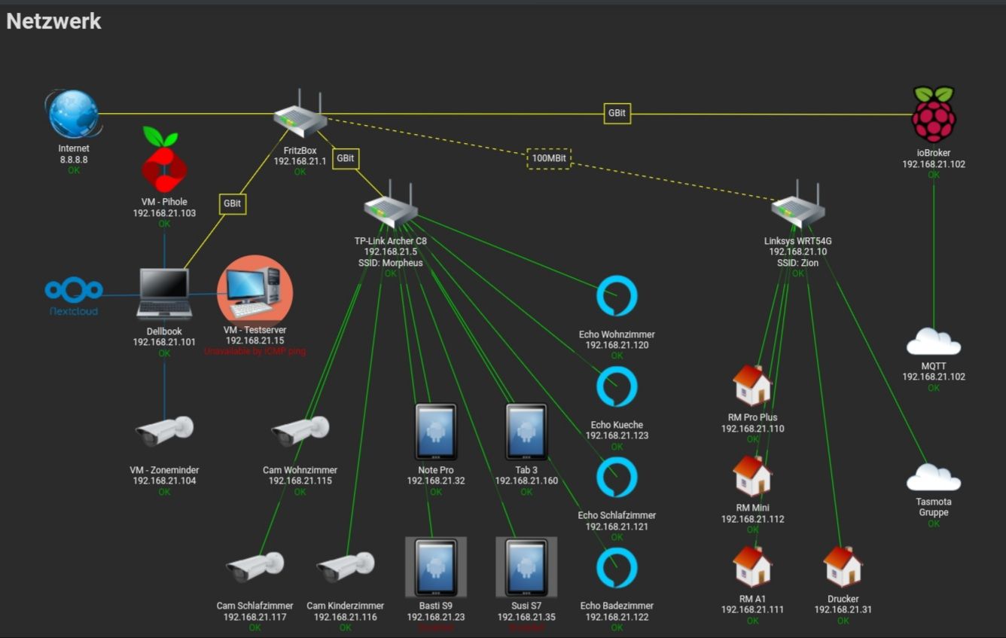Click the RM A1 house icon
Image resolution: width=1006 pixels, height=638 pixels.
click(x=752, y=566)
